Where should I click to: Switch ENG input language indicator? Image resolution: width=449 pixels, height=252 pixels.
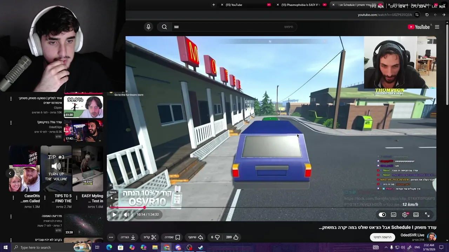417,247
